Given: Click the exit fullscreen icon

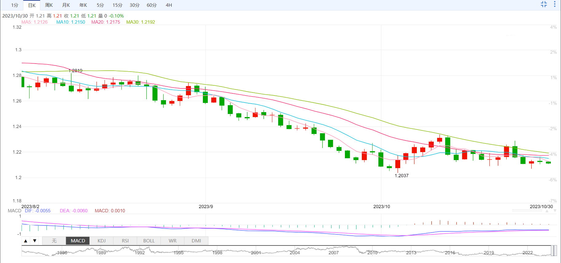Looking at the screenshot, I should coord(544,4).
